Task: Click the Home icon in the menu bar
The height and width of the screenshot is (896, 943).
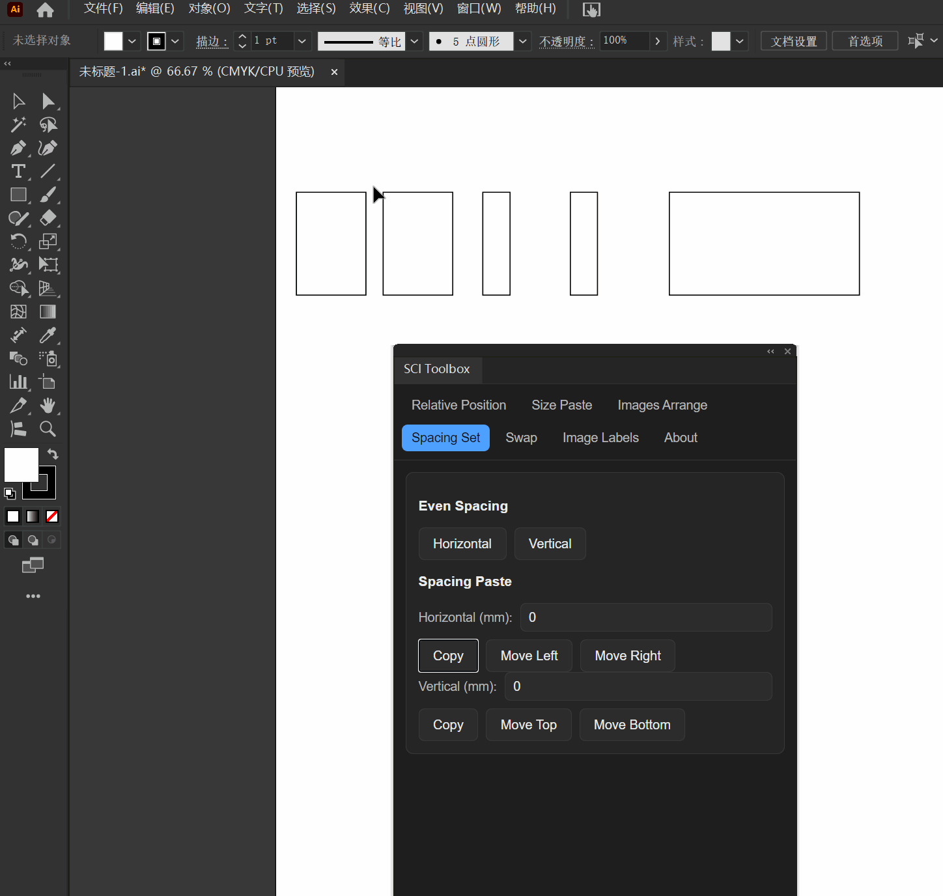Action: point(45,10)
